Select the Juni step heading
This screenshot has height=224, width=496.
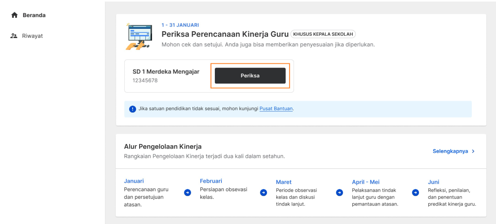pyautogui.click(x=434, y=182)
